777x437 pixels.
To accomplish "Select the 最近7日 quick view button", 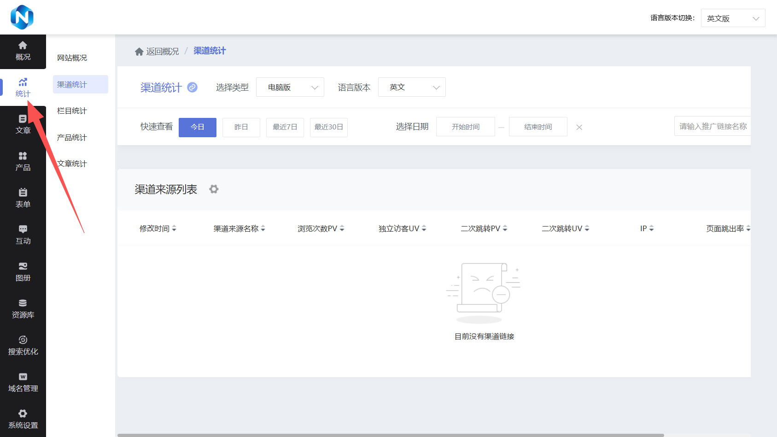I will 285,127.
